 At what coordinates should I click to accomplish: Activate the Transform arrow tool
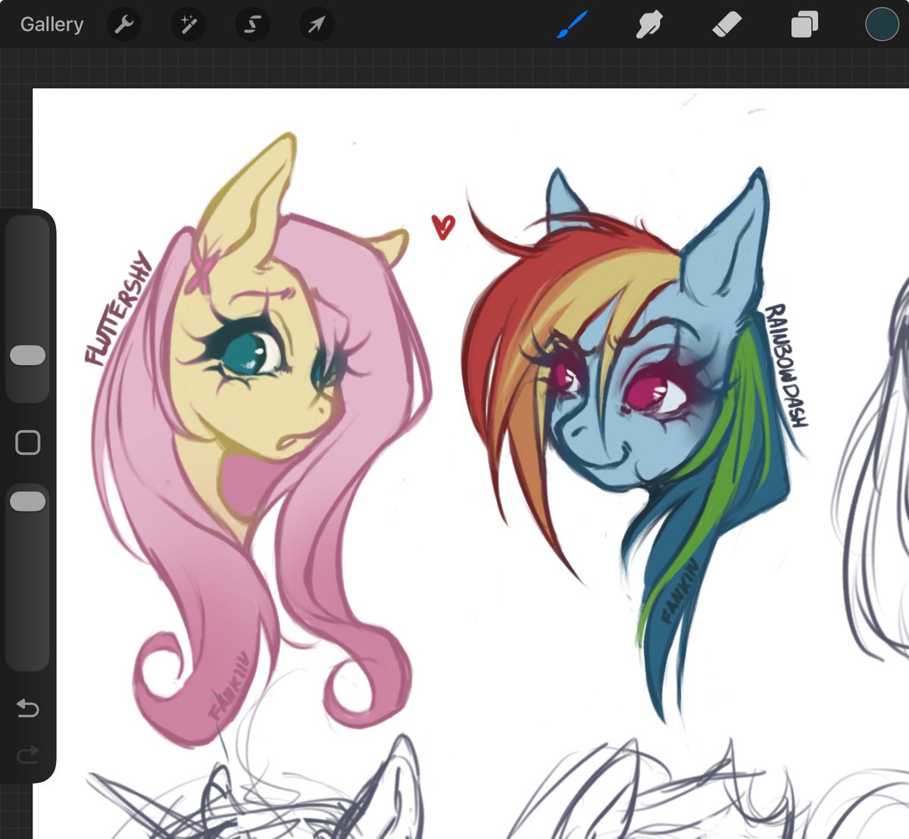(x=316, y=25)
